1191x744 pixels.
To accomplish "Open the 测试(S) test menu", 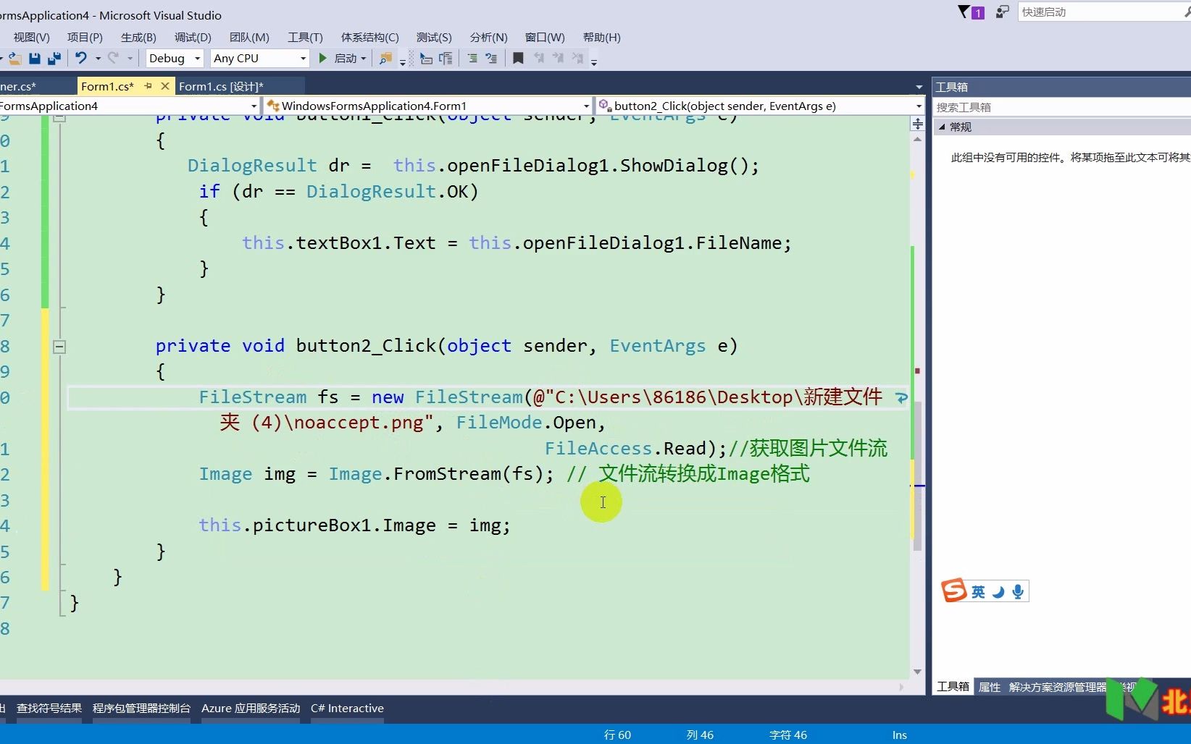I will pyautogui.click(x=434, y=38).
